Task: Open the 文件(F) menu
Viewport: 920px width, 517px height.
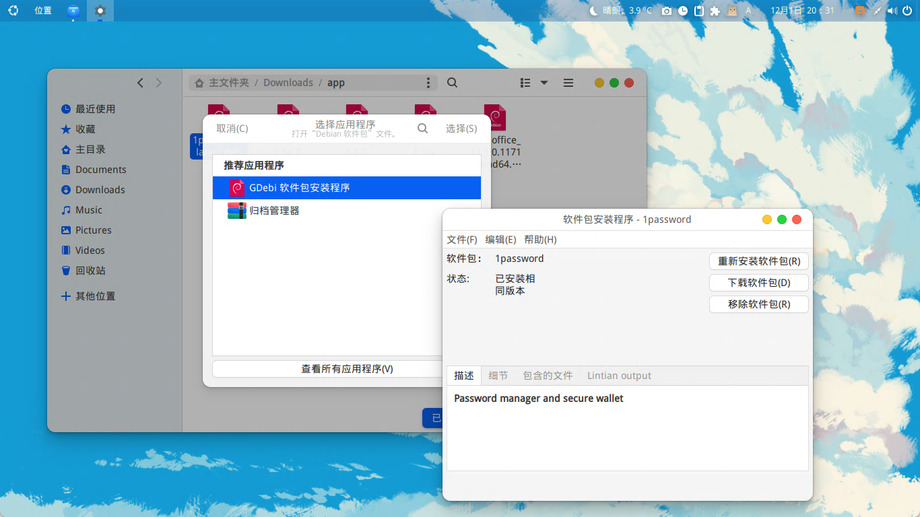Action: tap(462, 239)
